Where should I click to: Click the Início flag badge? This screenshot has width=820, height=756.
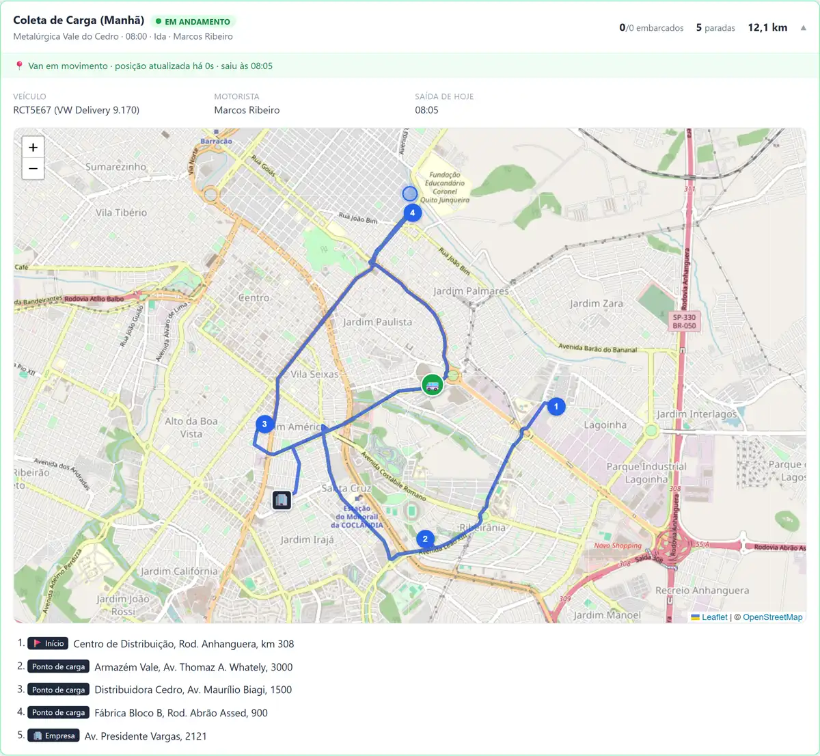[48, 643]
